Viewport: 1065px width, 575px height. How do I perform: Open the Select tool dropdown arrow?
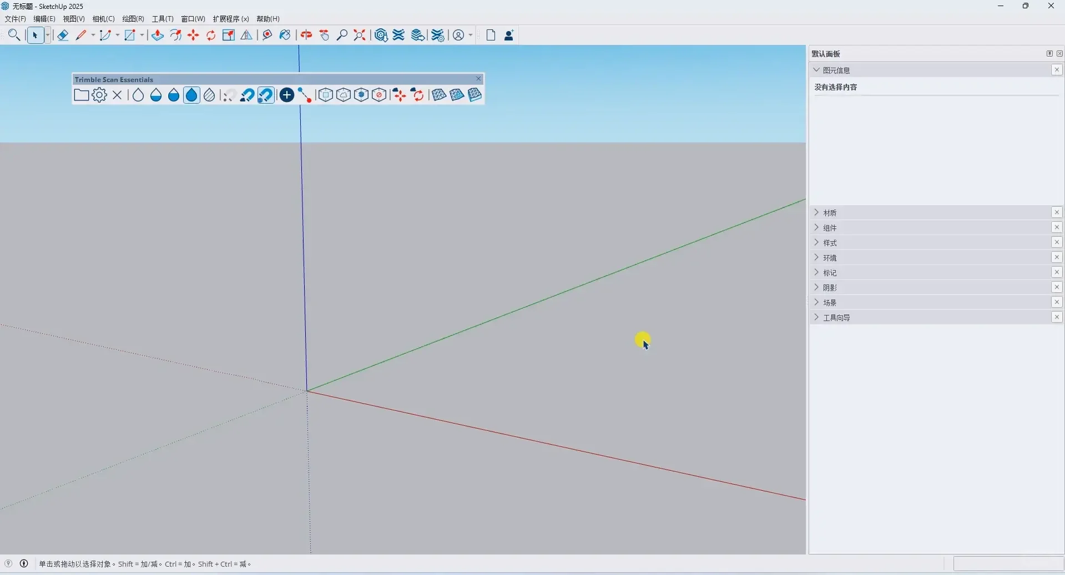pos(48,35)
